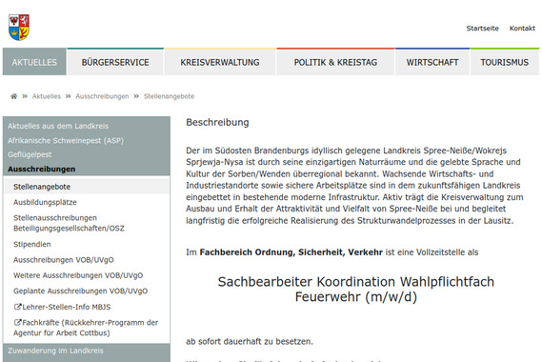This screenshot has width=542, height=362.
Task: Click the Landkreis coat of arms logo
Action: 19,28
